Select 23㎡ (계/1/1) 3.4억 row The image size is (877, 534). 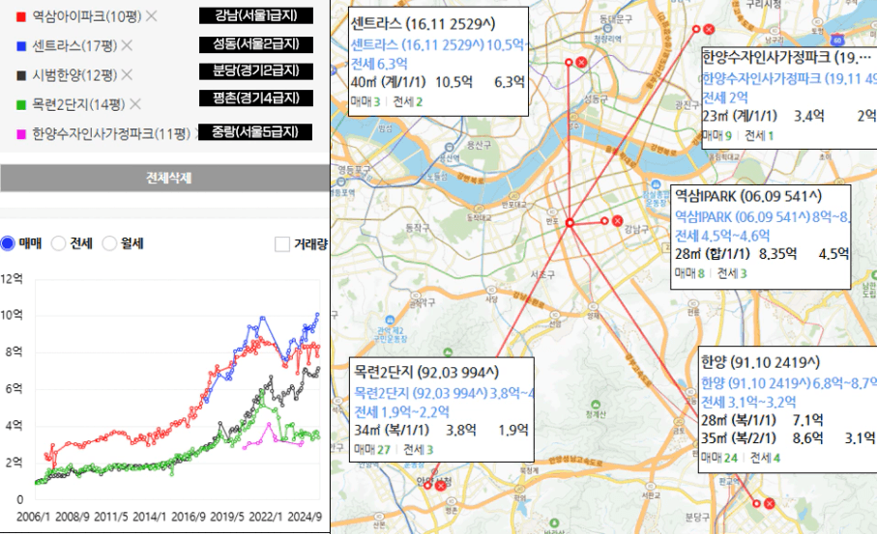789,116
